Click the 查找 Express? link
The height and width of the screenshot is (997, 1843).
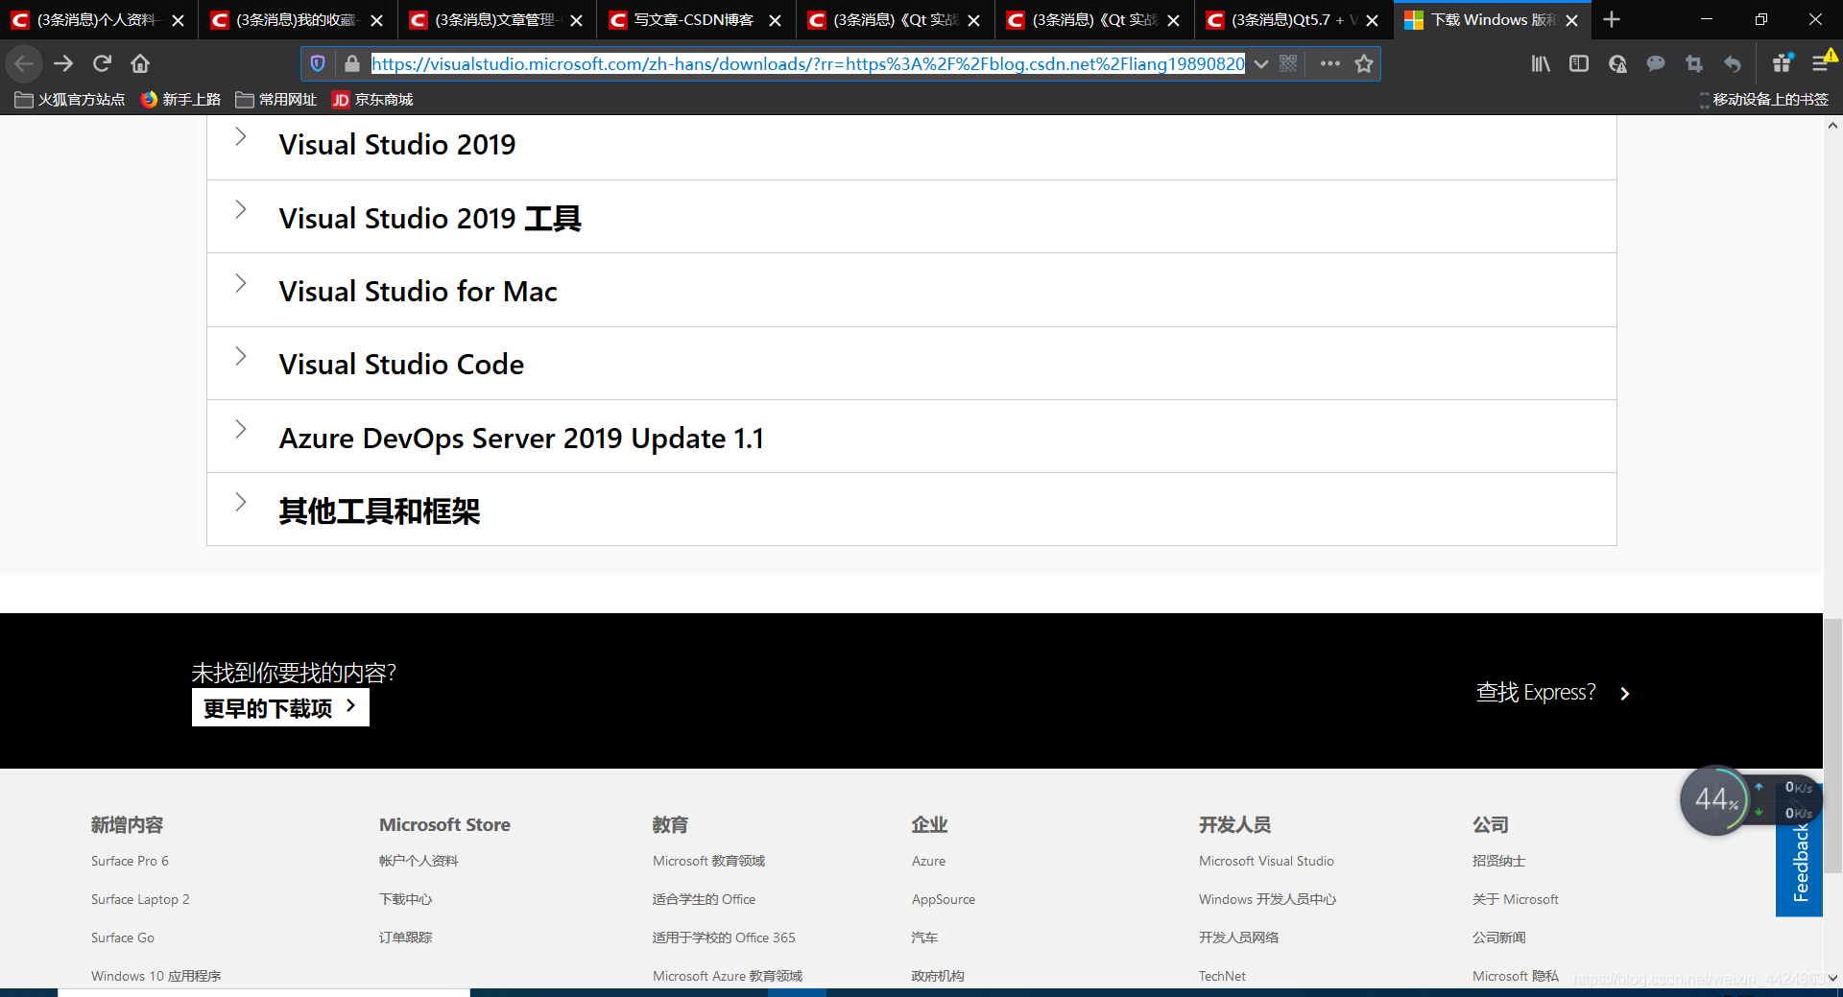click(x=1553, y=693)
